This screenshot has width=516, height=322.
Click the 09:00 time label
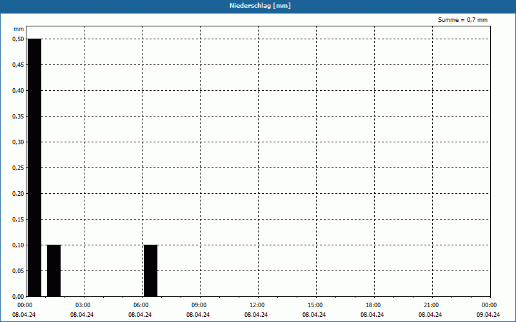click(199, 305)
